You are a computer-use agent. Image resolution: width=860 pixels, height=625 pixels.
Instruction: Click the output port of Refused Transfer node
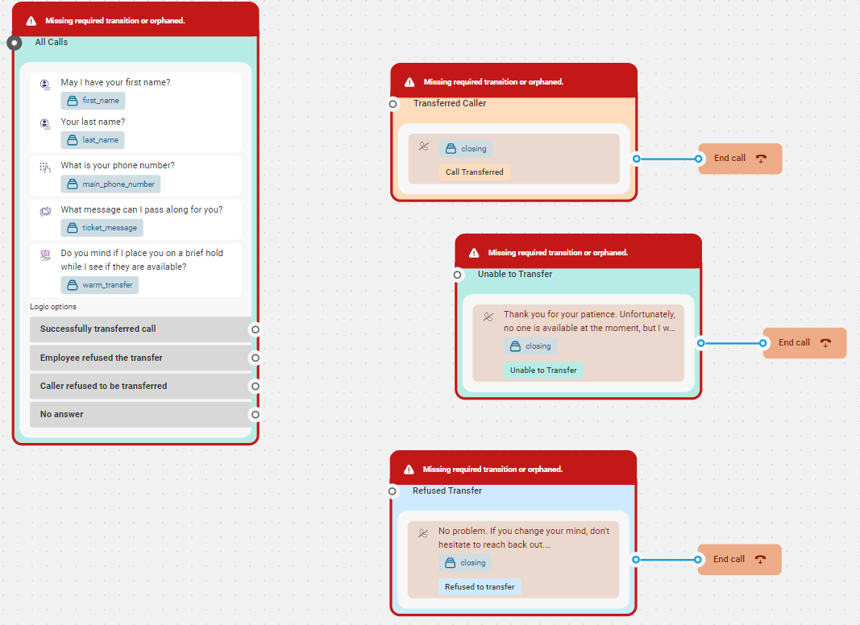pyautogui.click(x=636, y=560)
